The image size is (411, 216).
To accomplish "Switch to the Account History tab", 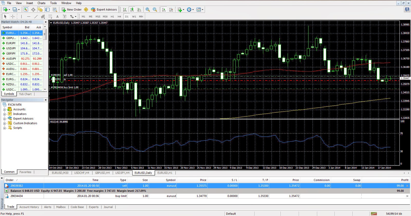I will [29, 207].
